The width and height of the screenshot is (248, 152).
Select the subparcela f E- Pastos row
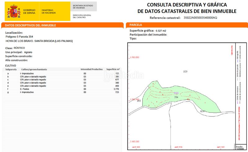(62, 89)
